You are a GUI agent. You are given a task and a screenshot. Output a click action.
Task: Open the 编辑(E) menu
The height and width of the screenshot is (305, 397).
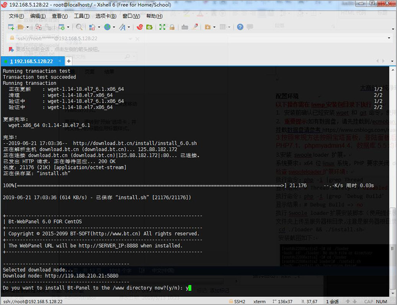click(38, 16)
